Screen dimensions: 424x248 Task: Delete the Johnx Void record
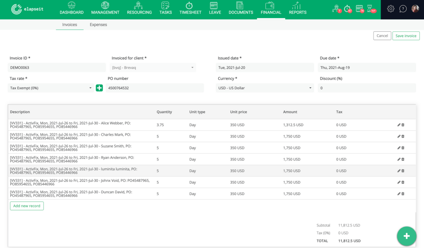click(403, 182)
